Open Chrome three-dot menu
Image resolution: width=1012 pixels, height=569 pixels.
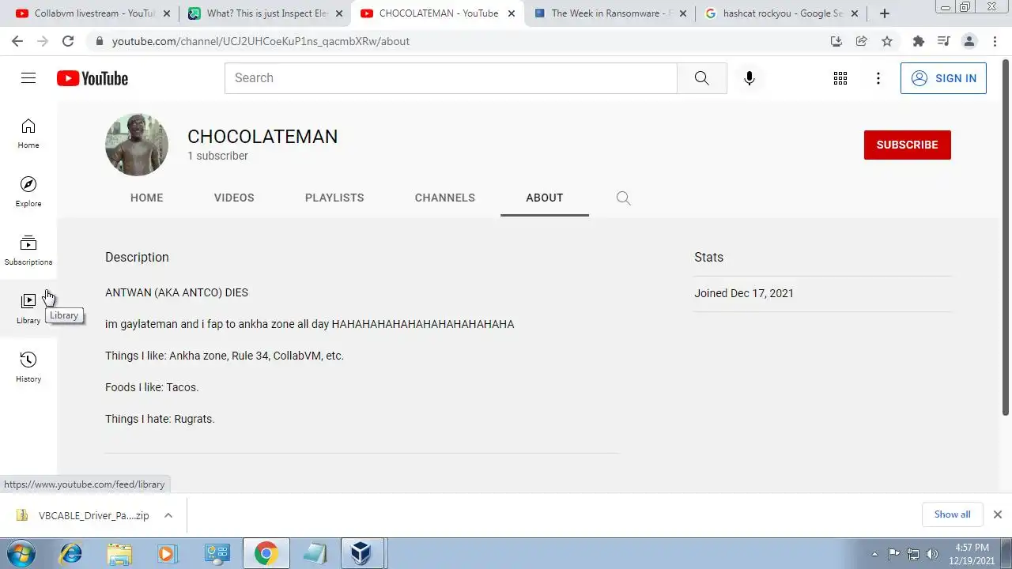coord(994,41)
